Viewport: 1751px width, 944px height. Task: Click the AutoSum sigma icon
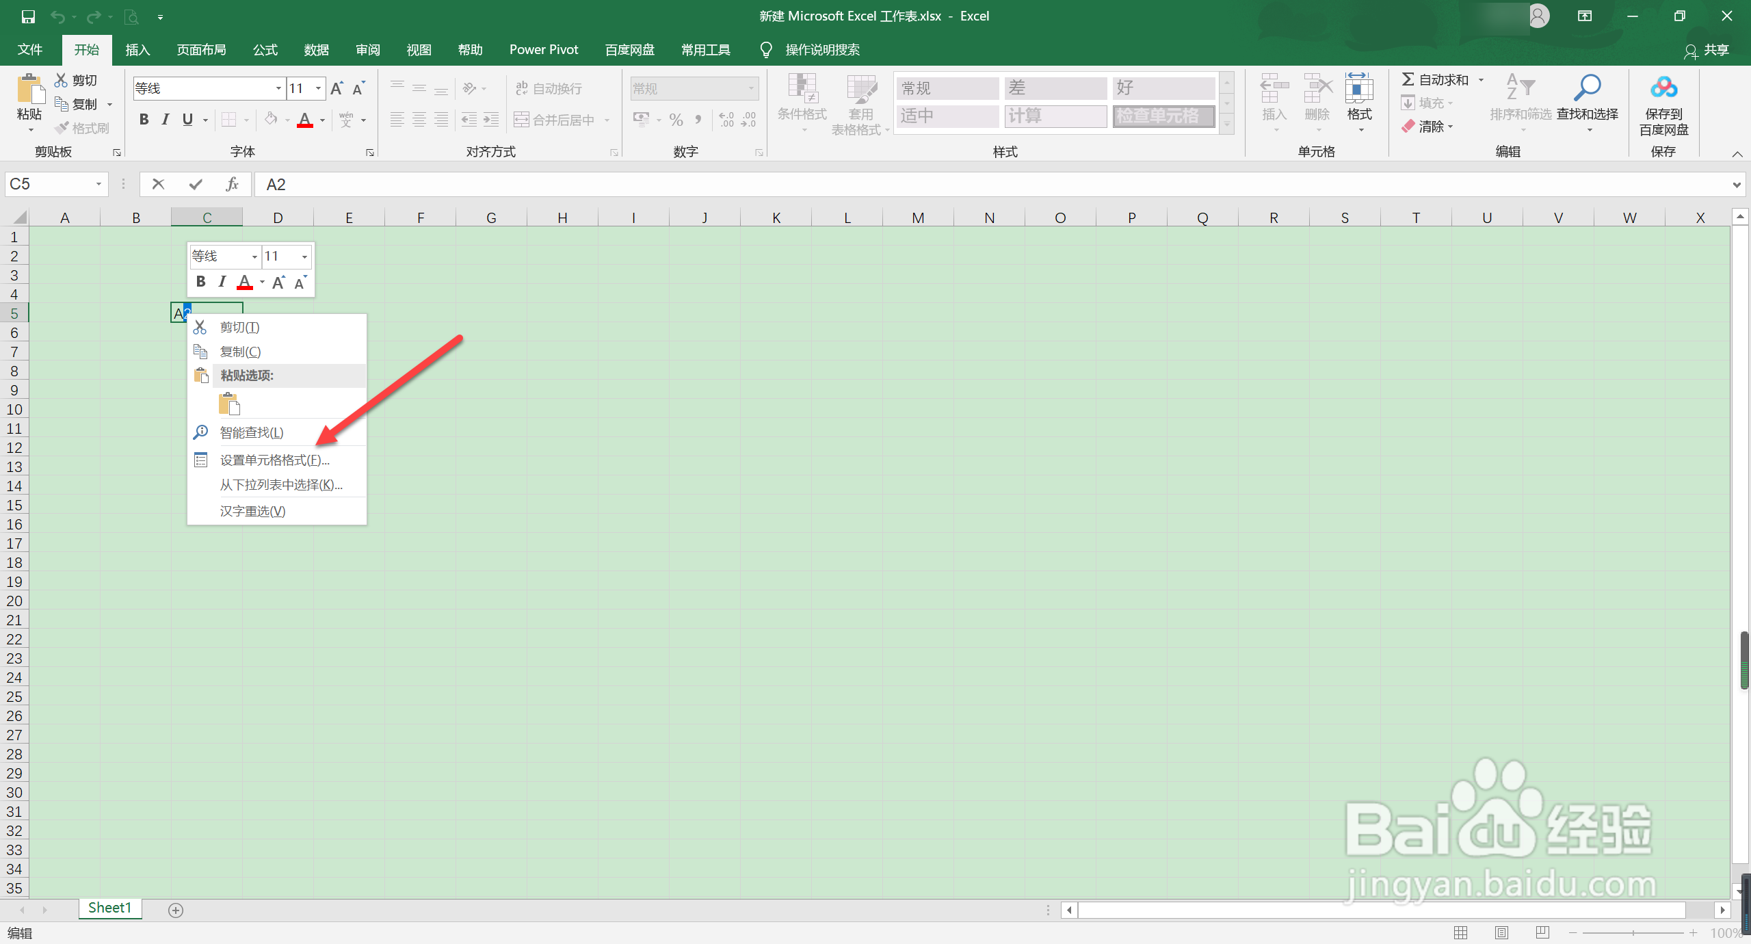point(1408,80)
